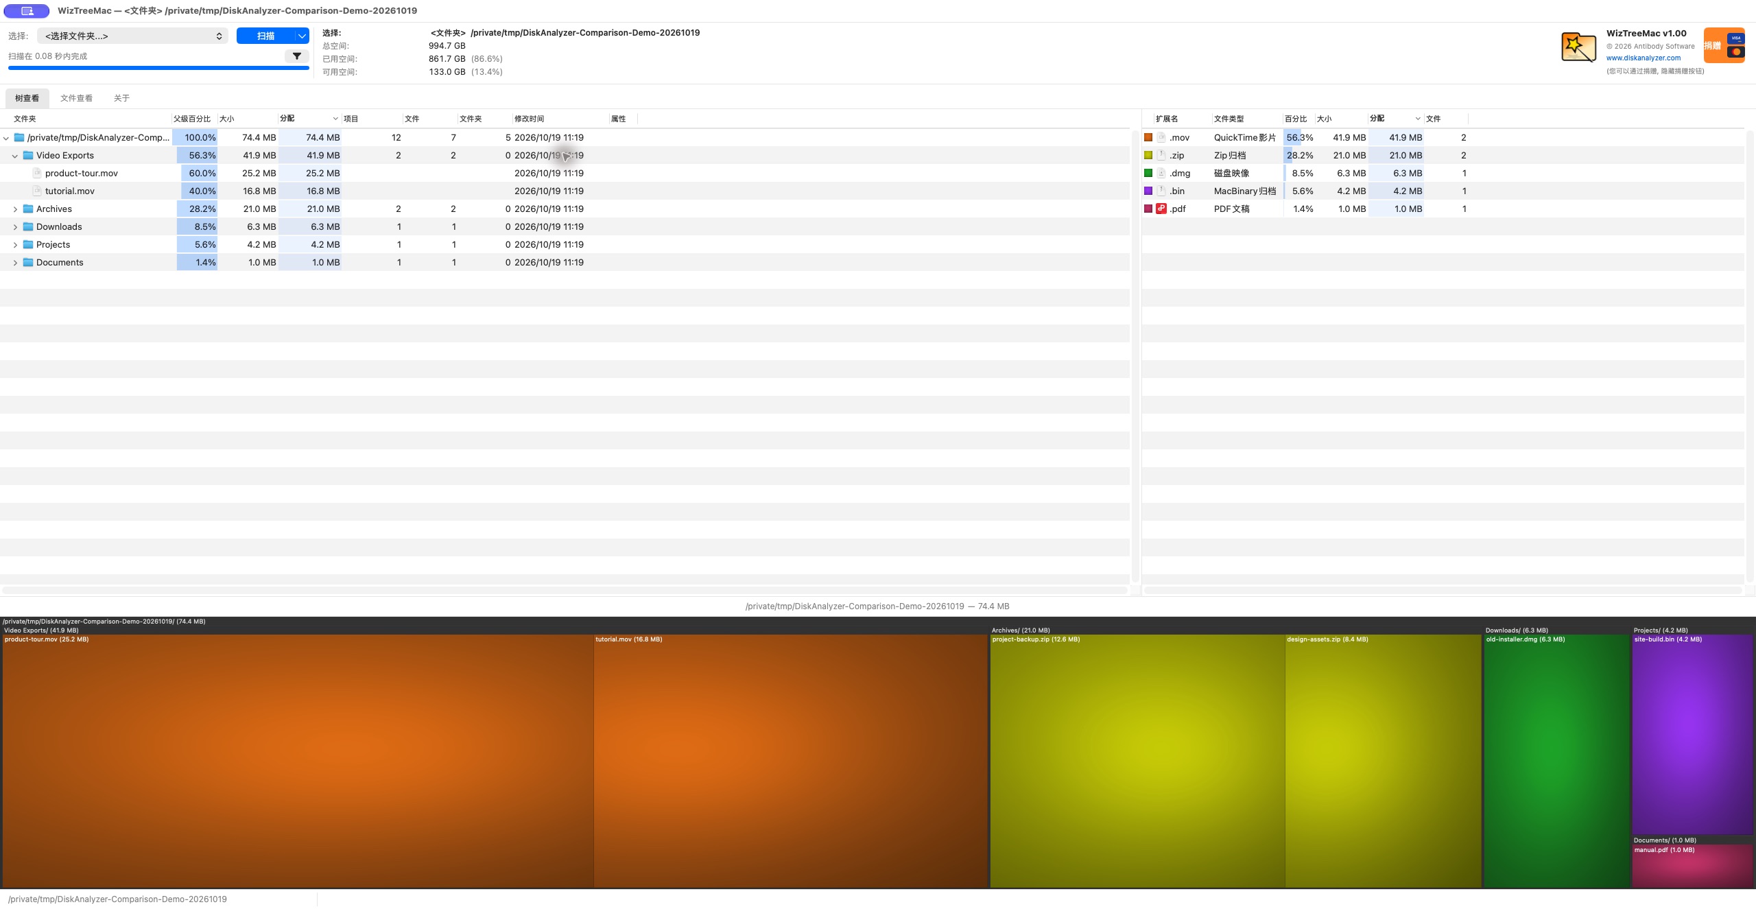This screenshot has width=1756, height=909.
Task: Click the WizTreeMac logo icon
Action: coord(1578,47)
